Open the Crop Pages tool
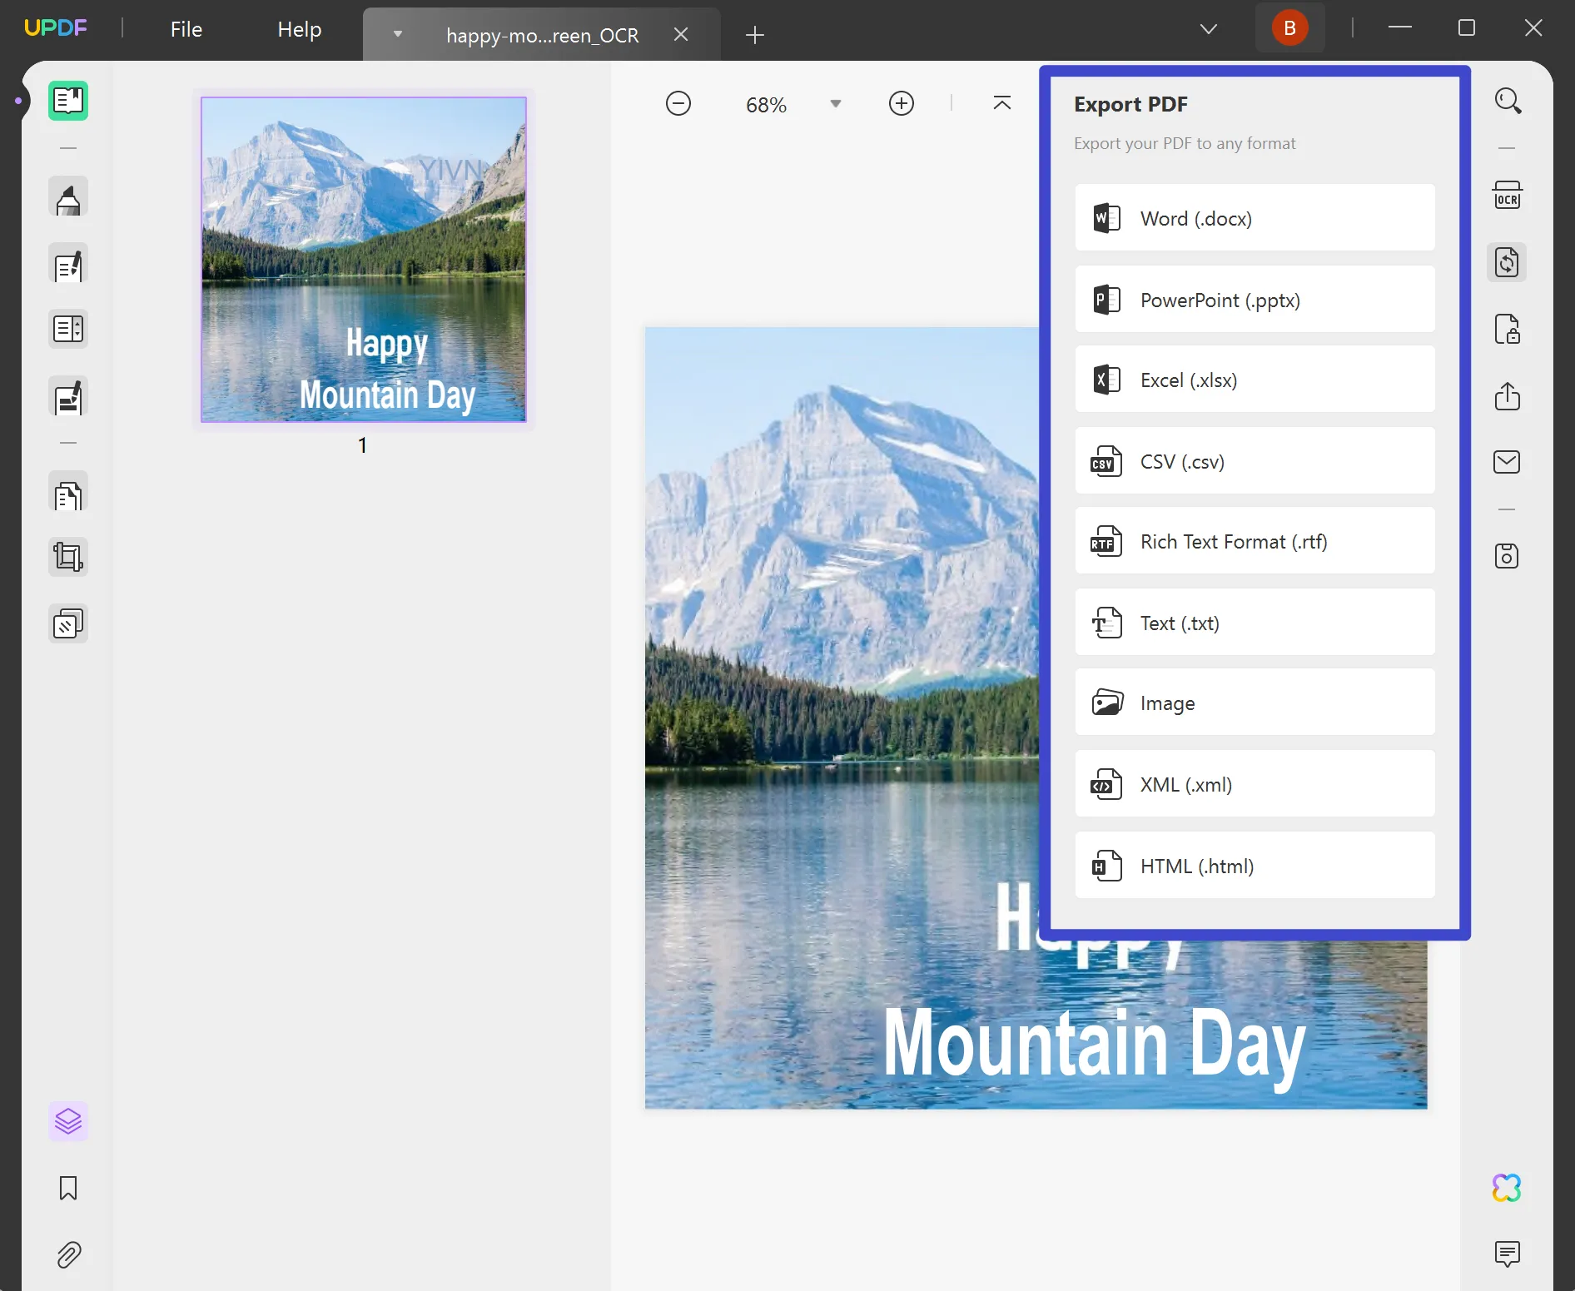This screenshot has width=1575, height=1291. (x=68, y=557)
